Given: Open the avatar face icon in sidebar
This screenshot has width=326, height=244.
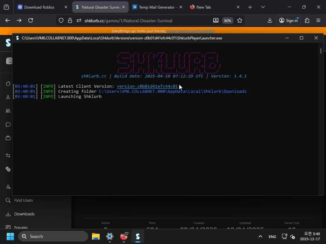Looking at the screenshot, I should (9, 61).
